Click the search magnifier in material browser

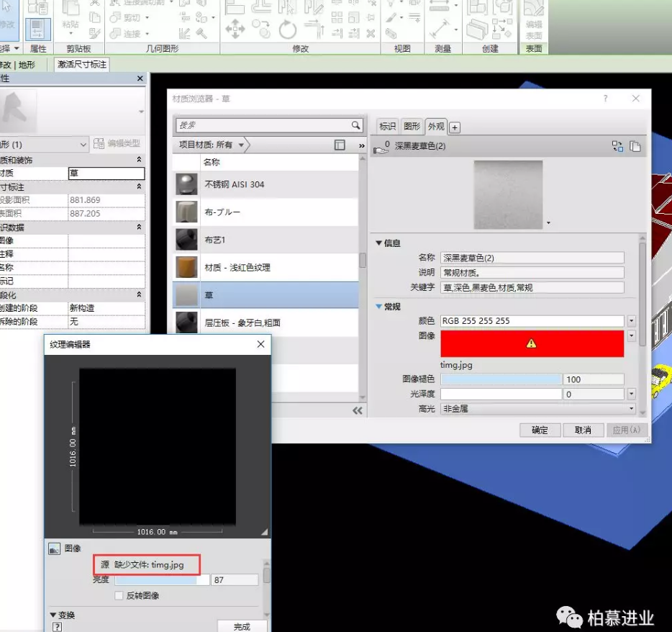pyautogui.click(x=356, y=125)
